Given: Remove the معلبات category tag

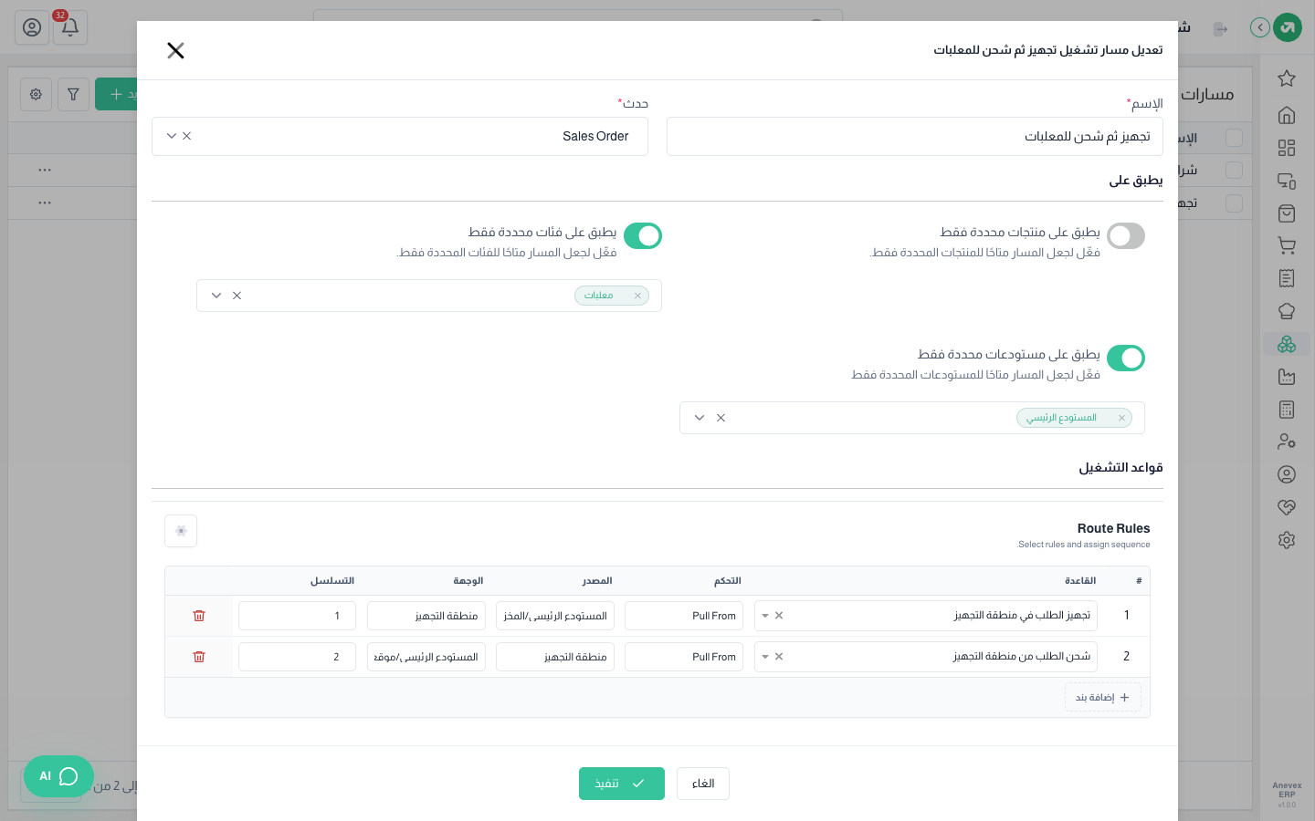Looking at the screenshot, I should [637, 296].
